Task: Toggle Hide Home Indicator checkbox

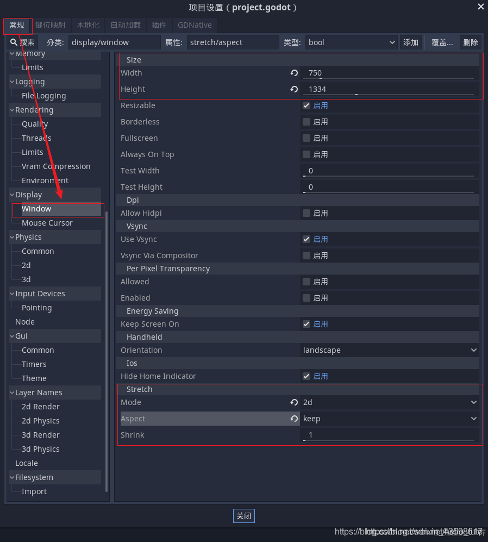Action: [306, 376]
